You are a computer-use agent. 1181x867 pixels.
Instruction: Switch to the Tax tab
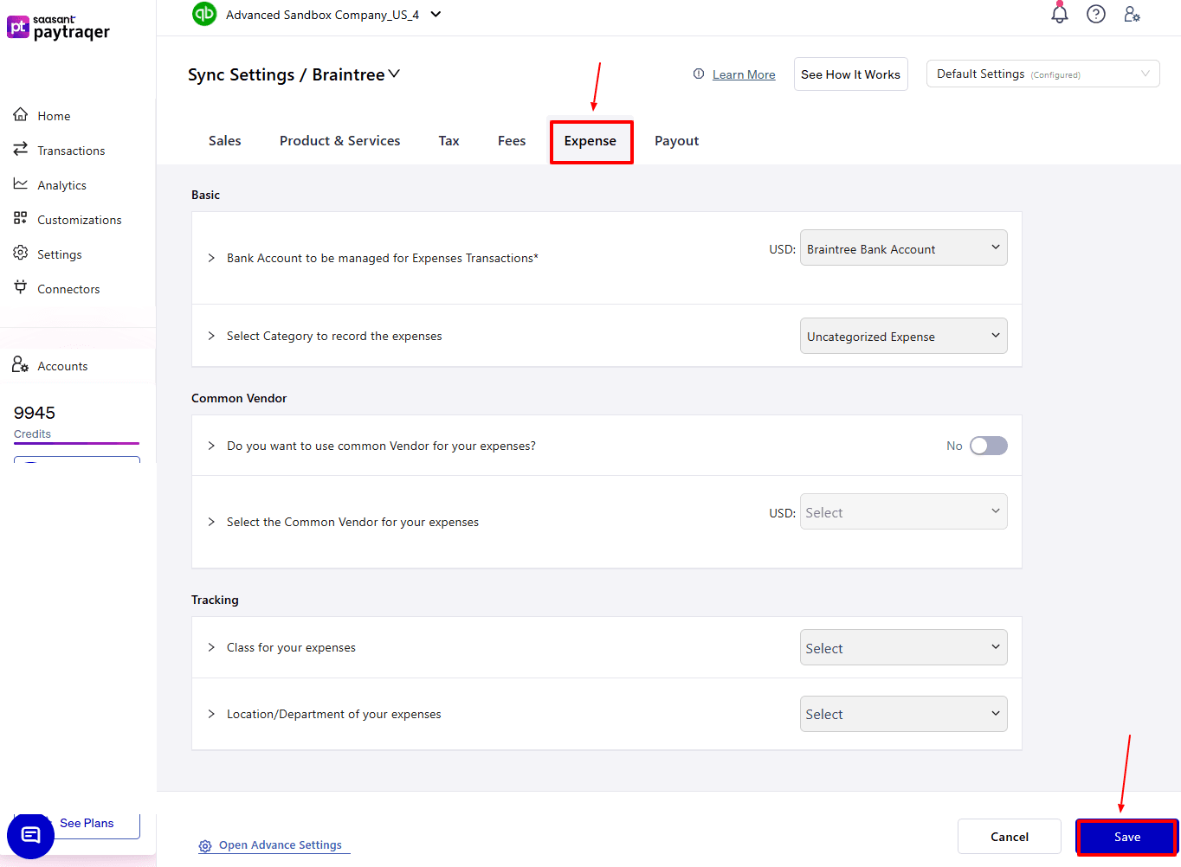449,141
